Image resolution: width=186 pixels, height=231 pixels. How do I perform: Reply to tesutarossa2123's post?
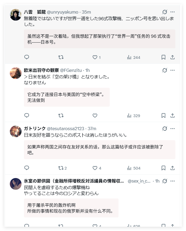tap(27, 168)
